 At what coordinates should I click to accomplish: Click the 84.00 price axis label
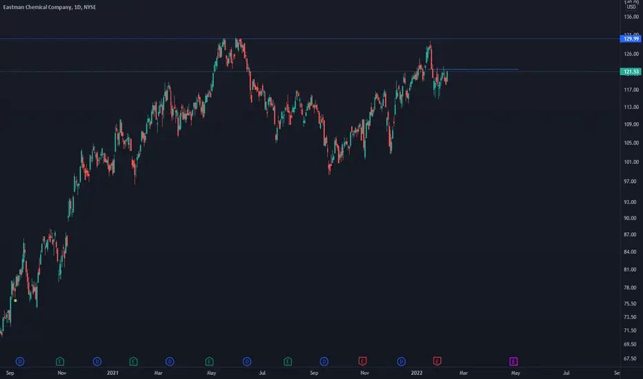[631, 252]
